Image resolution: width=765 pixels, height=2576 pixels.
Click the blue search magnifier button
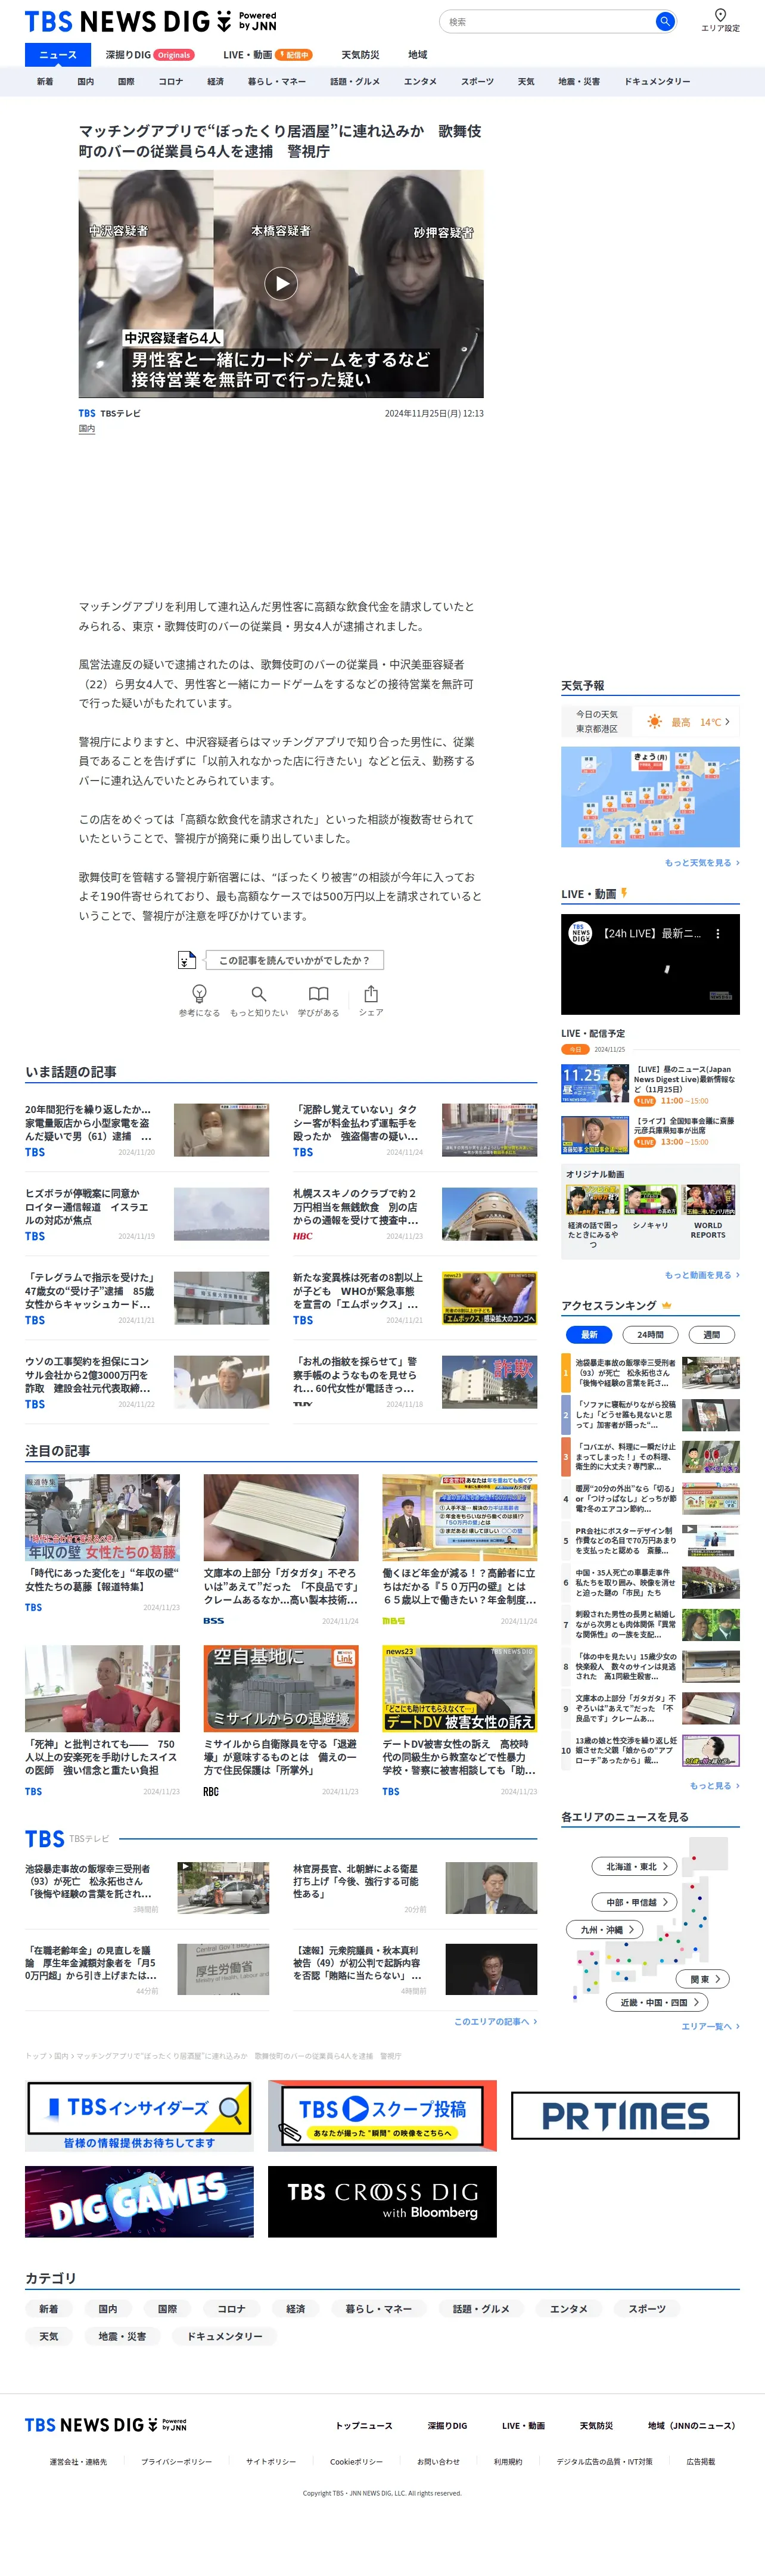664,21
